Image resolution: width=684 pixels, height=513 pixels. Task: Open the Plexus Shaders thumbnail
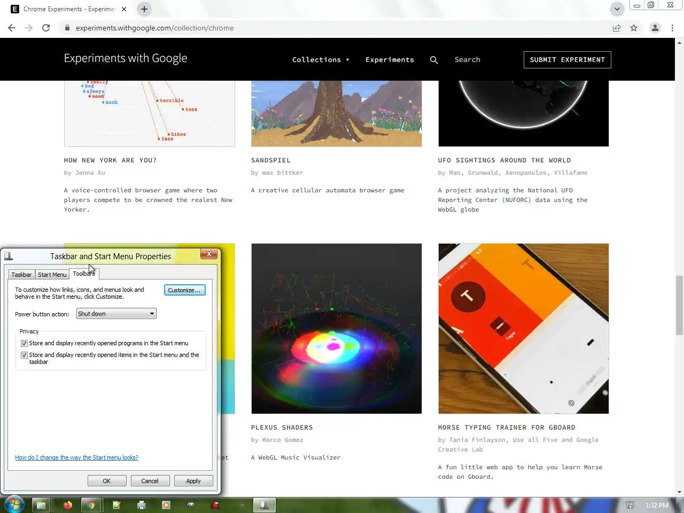point(337,329)
